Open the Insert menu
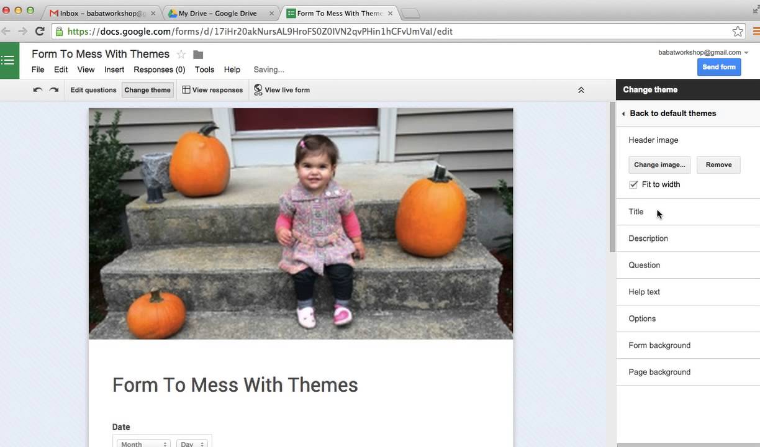The width and height of the screenshot is (760, 447). click(114, 70)
